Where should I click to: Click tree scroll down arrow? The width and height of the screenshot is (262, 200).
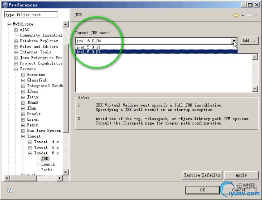65,172
